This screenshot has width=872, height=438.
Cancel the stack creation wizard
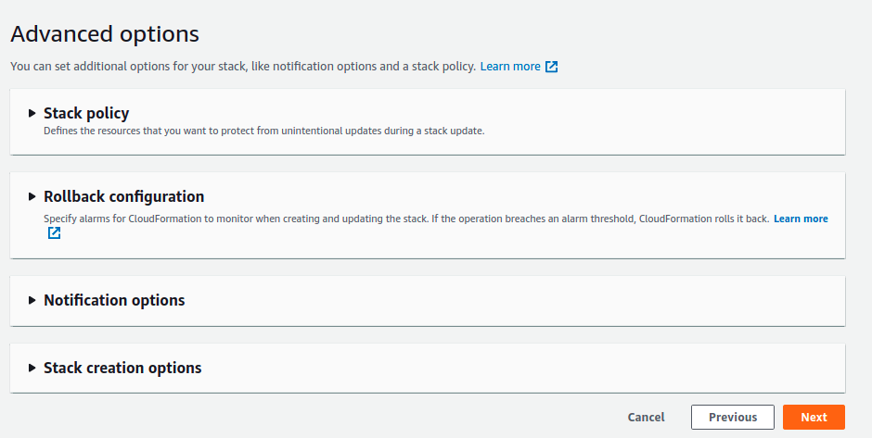coord(646,417)
